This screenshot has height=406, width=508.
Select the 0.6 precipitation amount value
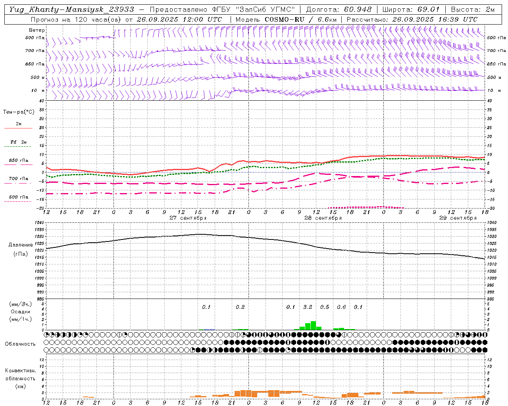341,307
